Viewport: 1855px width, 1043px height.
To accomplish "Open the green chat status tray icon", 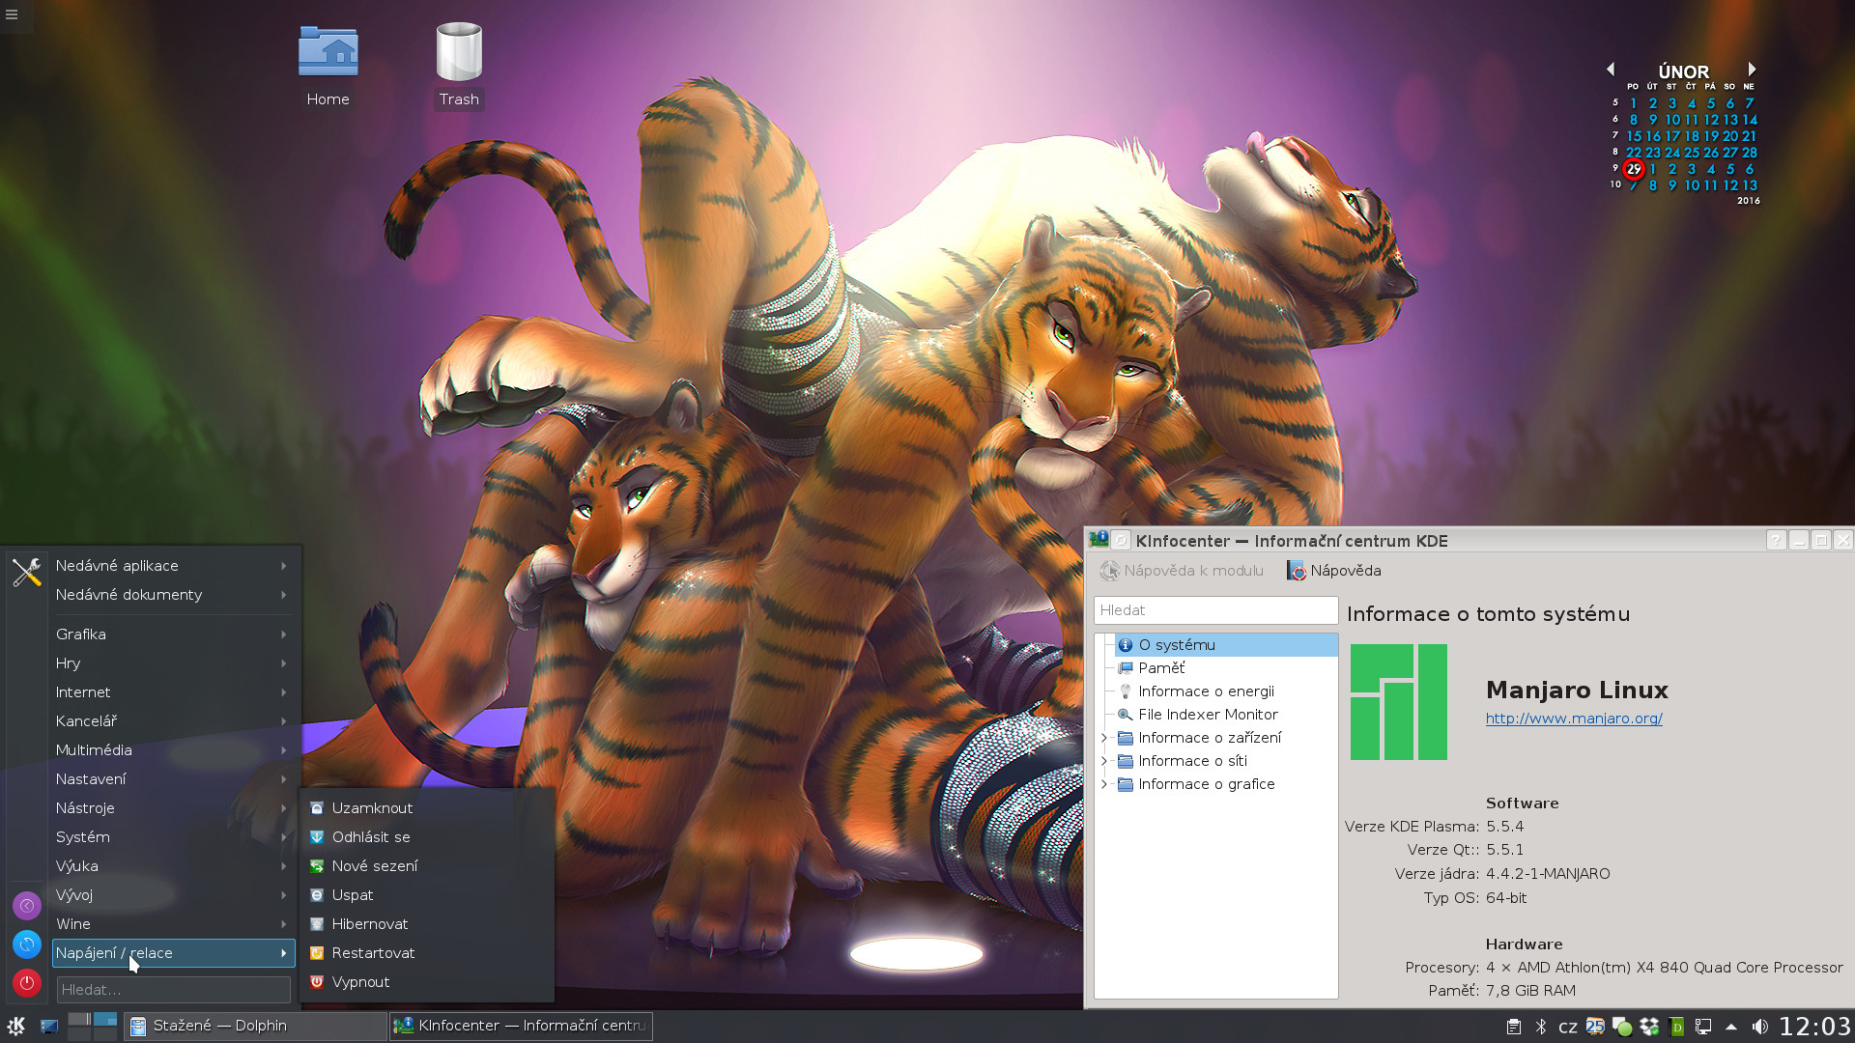I will (x=1622, y=1027).
